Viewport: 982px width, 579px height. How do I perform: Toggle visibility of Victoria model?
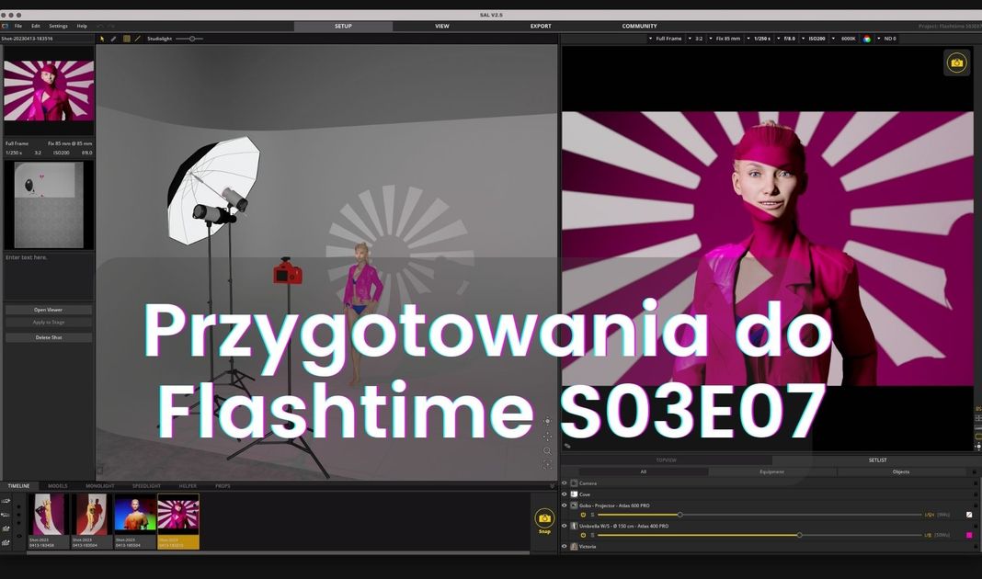[x=565, y=546]
